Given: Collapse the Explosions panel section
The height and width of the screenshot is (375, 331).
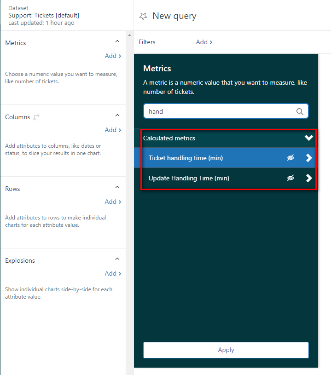Looking at the screenshot, I should pos(117,259).
